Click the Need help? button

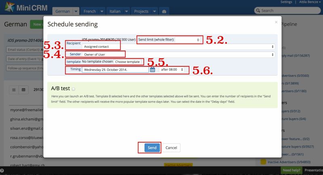tap(291, 170)
